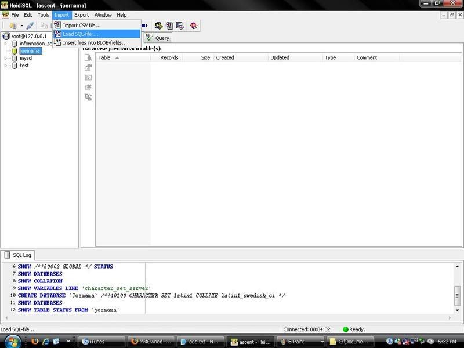
Task: Open the Paint taskbar group dropdown
Action: (322, 342)
